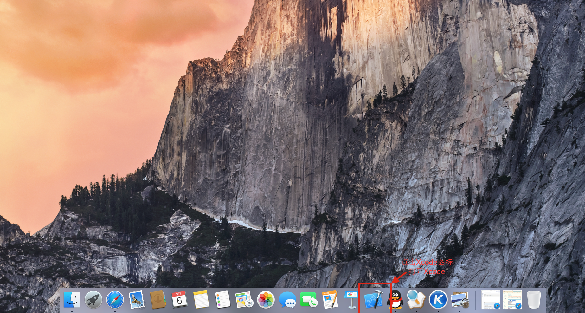This screenshot has height=313, width=585.
Task: Open blue K music app icon
Action: (438, 300)
